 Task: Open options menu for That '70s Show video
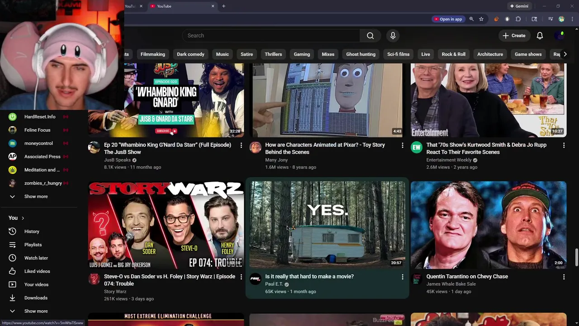click(564, 145)
